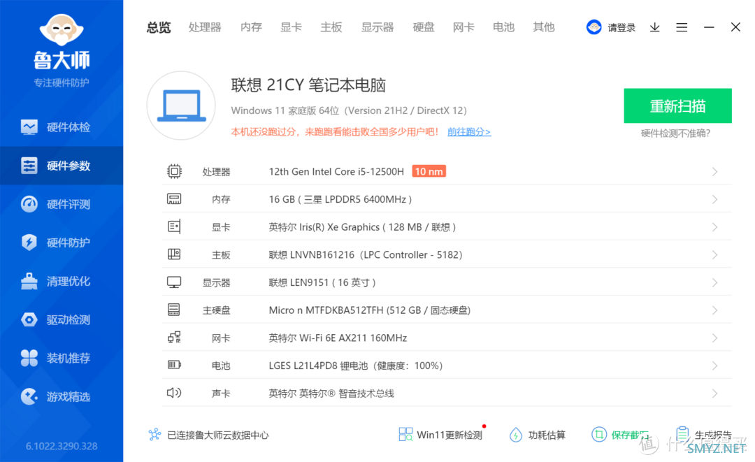
Task: Open 装机推荐 recommendations
Action: [x=62, y=358]
